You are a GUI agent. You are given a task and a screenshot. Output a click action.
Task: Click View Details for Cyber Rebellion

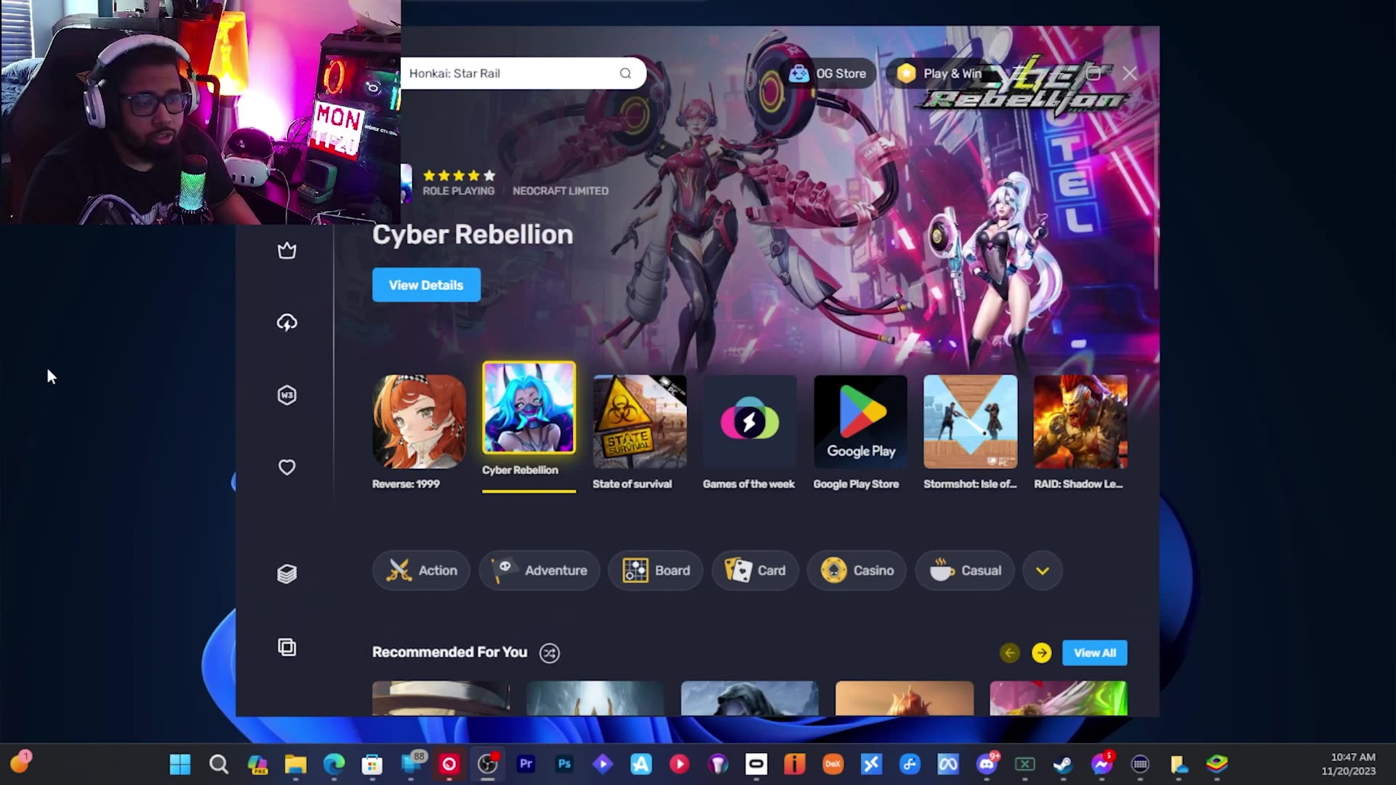(426, 284)
